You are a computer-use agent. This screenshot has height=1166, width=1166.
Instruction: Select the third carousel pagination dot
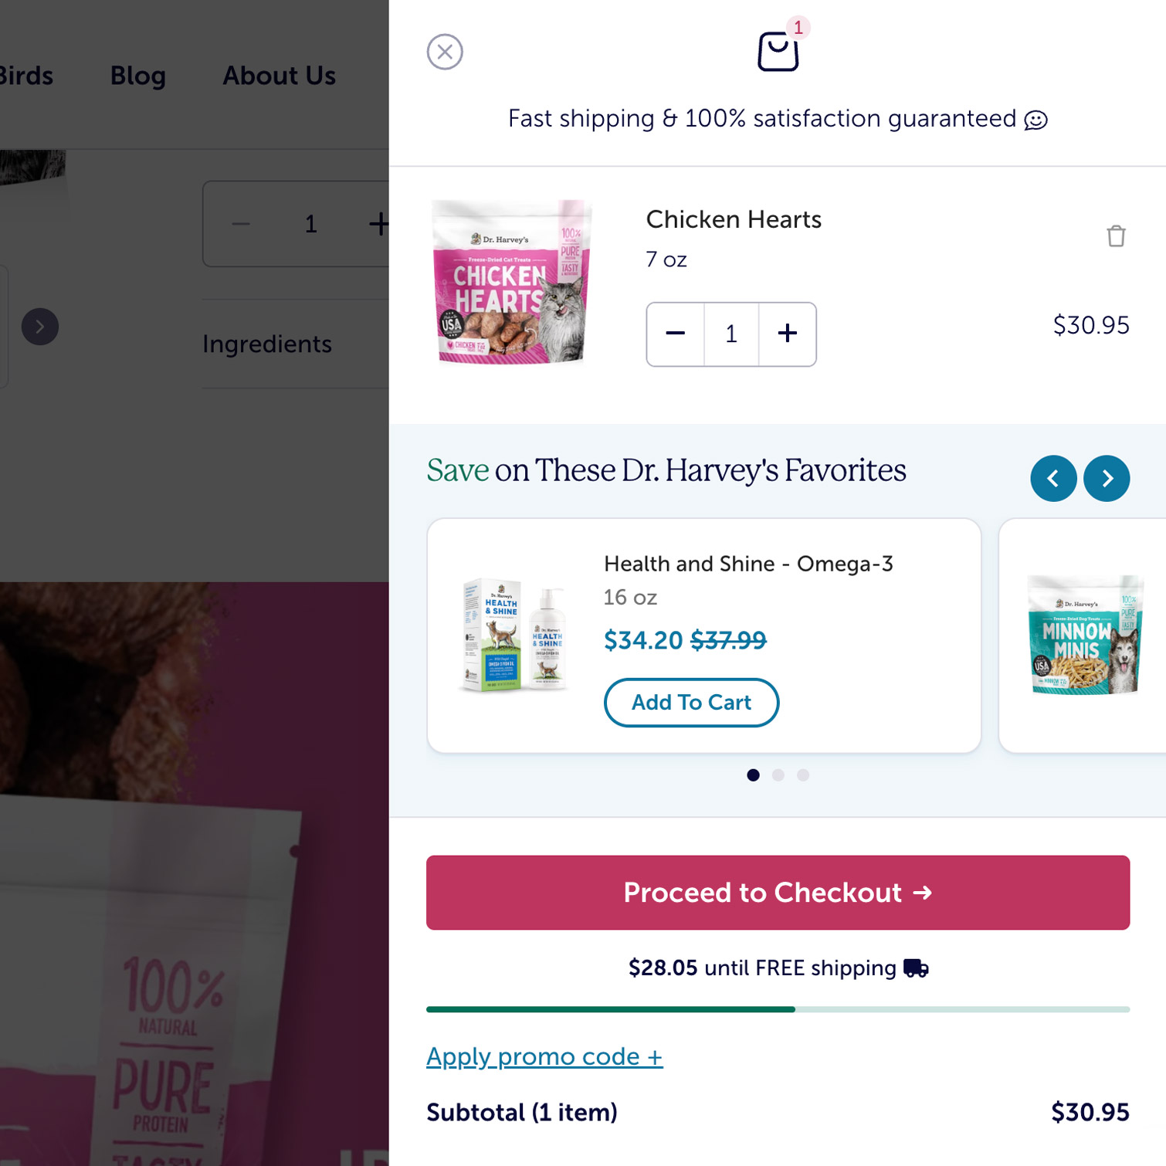[803, 775]
